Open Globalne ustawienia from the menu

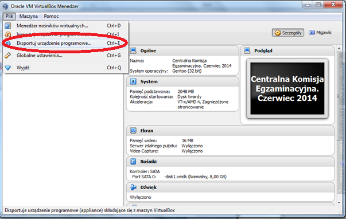pos(66,56)
